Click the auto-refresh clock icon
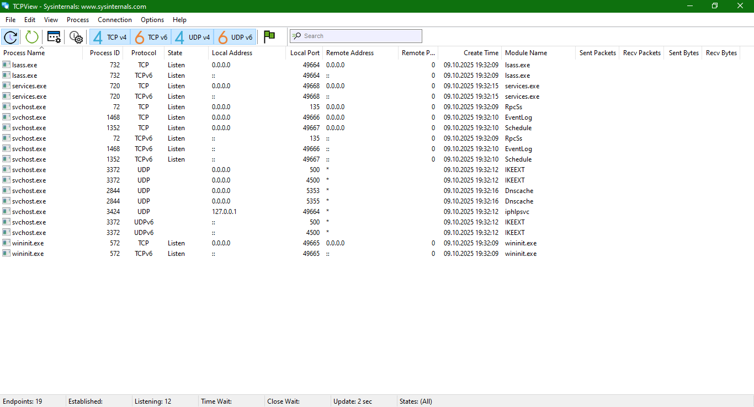754x407 pixels. pos(10,37)
